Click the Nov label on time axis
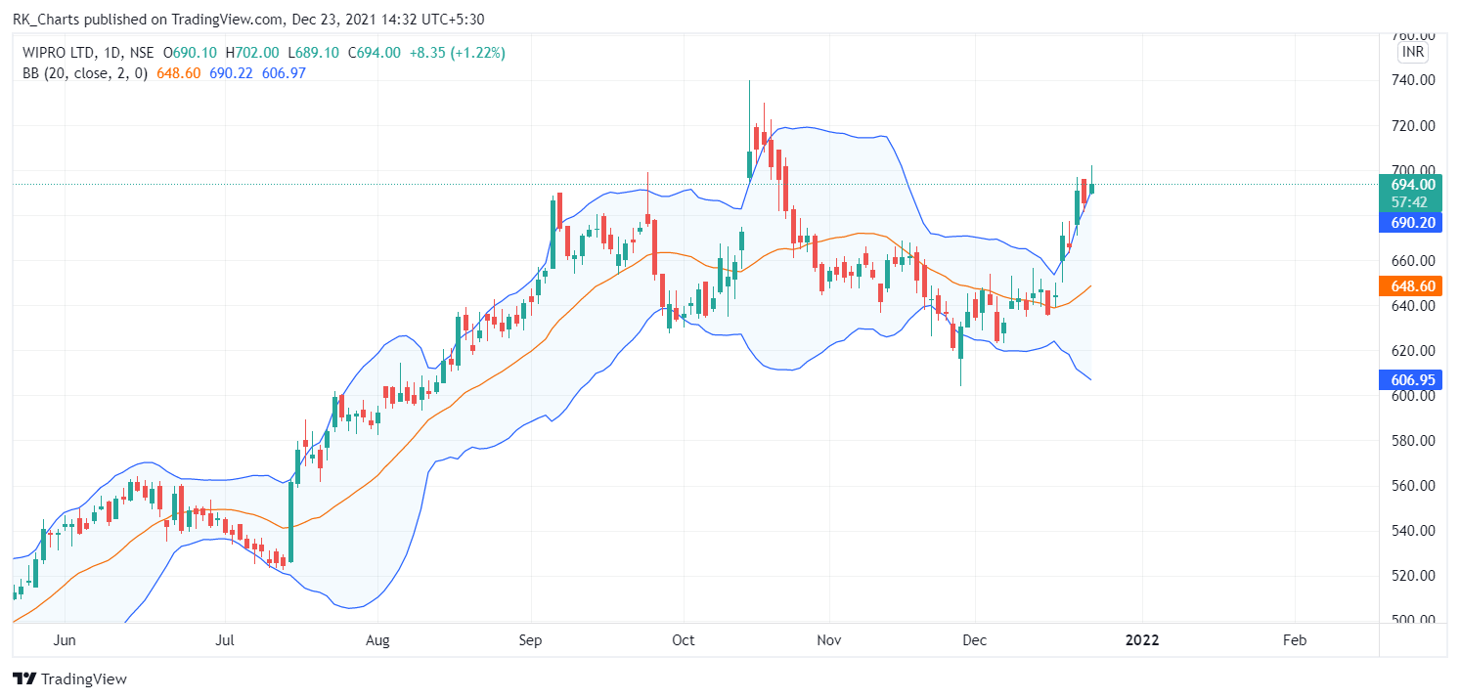 [829, 640]
